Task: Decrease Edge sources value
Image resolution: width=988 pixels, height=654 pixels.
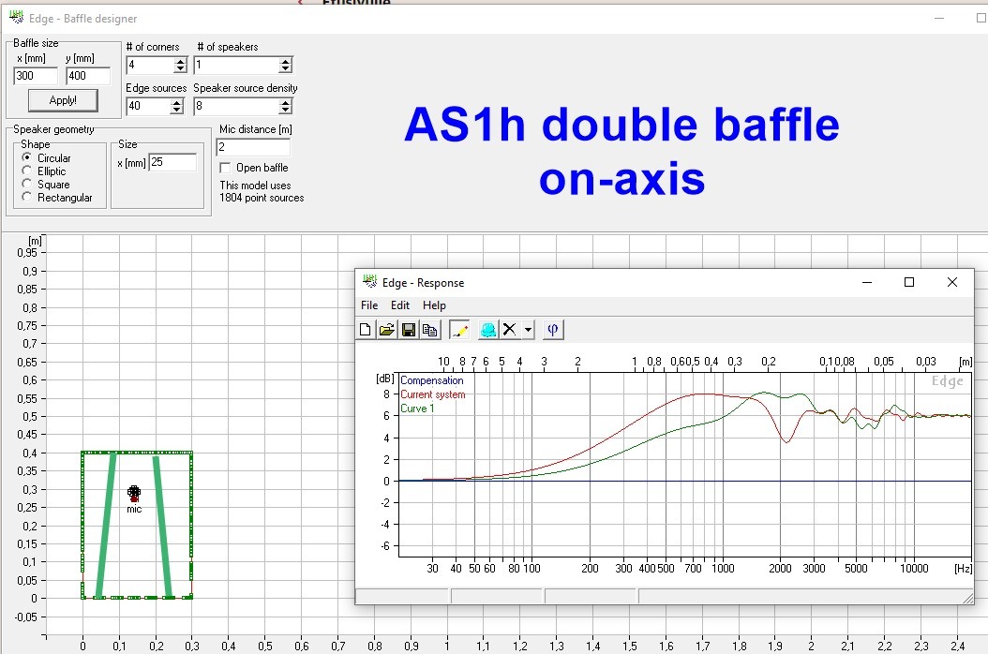Action: click(x=177, y=110)
